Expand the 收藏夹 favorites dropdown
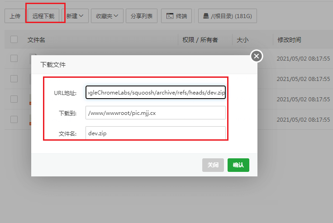This screenshot has height=223, width=333. point(107,16)
